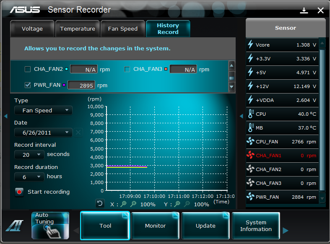Click the Vcore lightning bolt icon
The image size is (330, 244).
(x=250, y=44)
